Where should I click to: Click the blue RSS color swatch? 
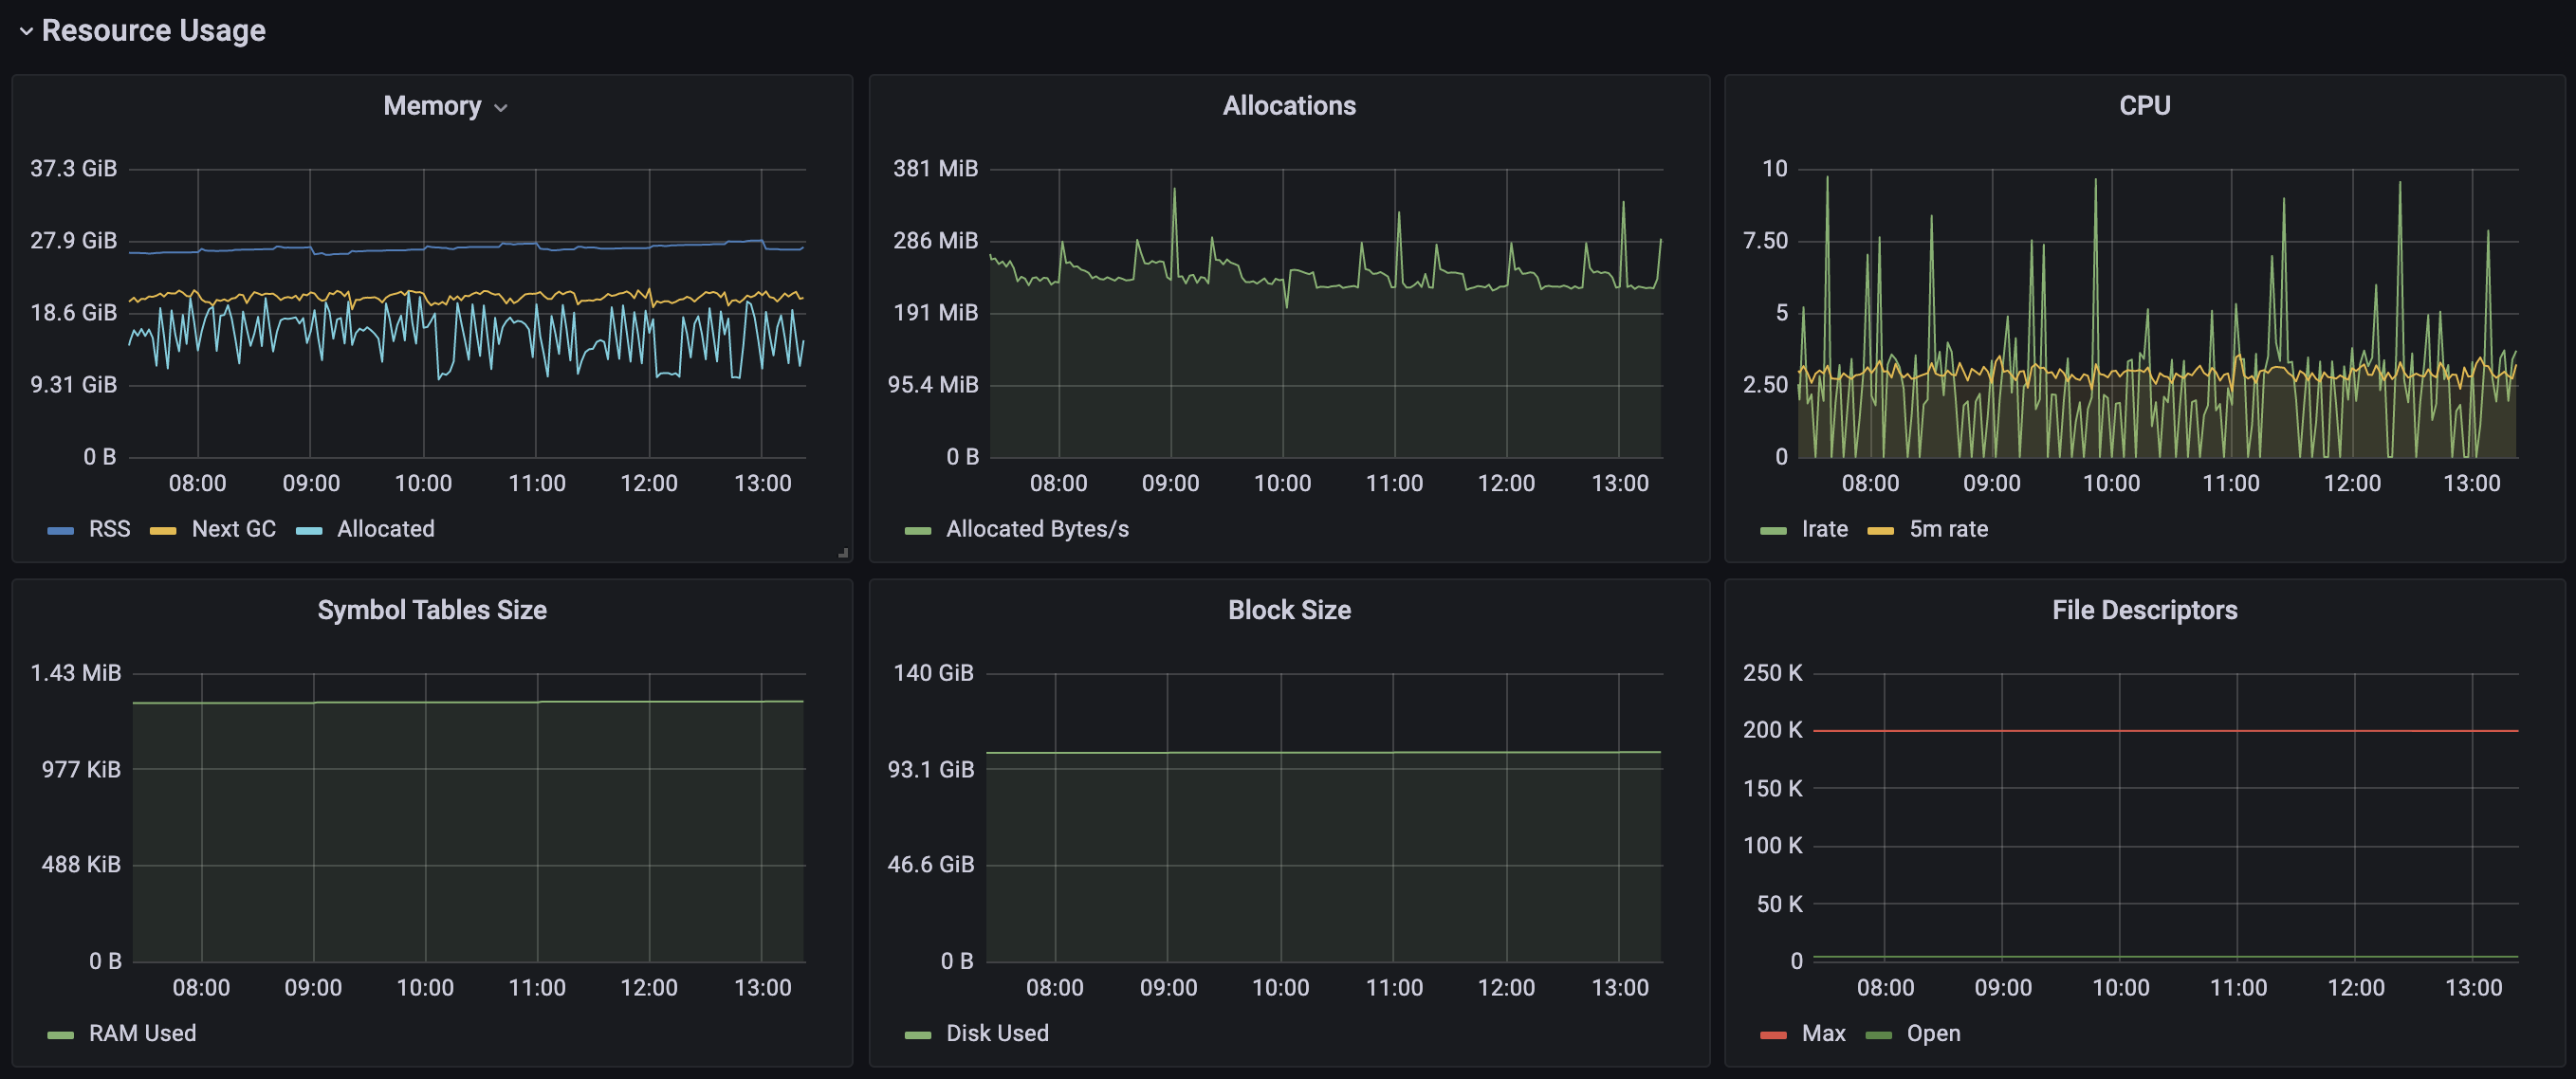[61, 531]
